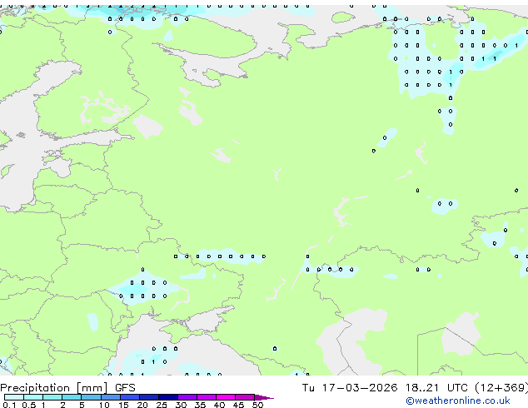Pick the 25–30 mm navy legend swatch
The image size is (528, 408).
click(167, 397)
